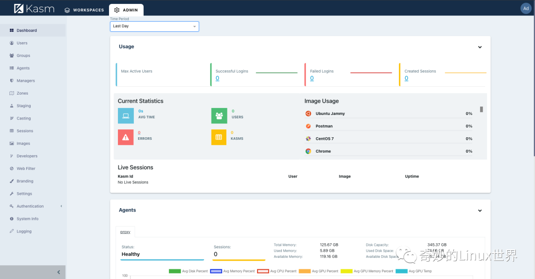535x279 pixels.
Task: Click the CentOS 7 image icon
Action: point(308,139)
